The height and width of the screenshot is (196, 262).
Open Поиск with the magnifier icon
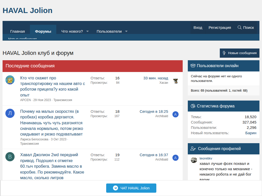[x=246, y=28]
